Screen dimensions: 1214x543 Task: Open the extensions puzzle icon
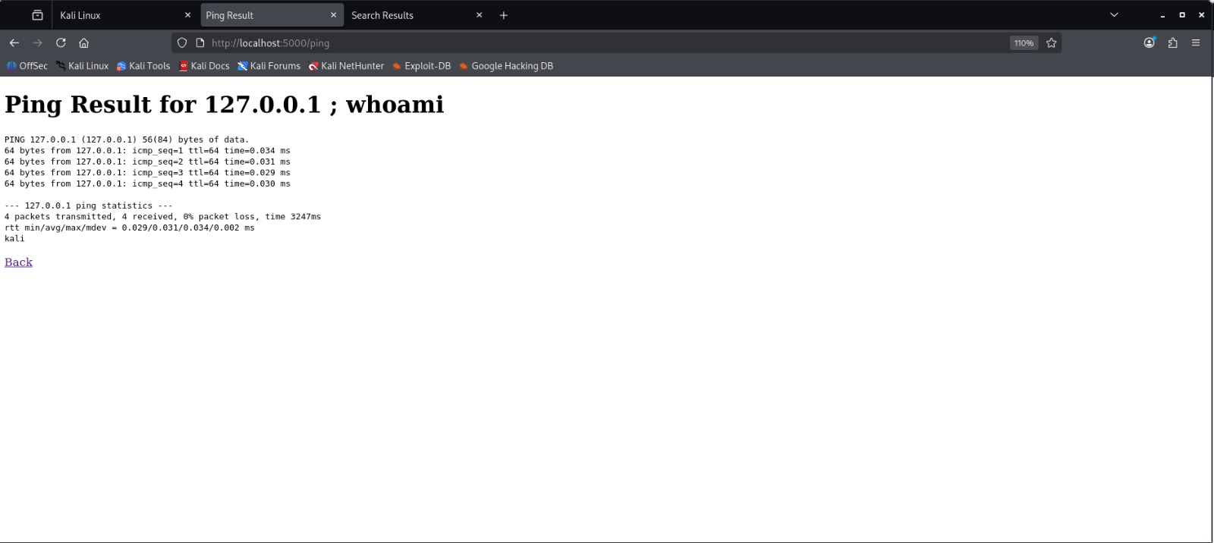click(1173, 43)
